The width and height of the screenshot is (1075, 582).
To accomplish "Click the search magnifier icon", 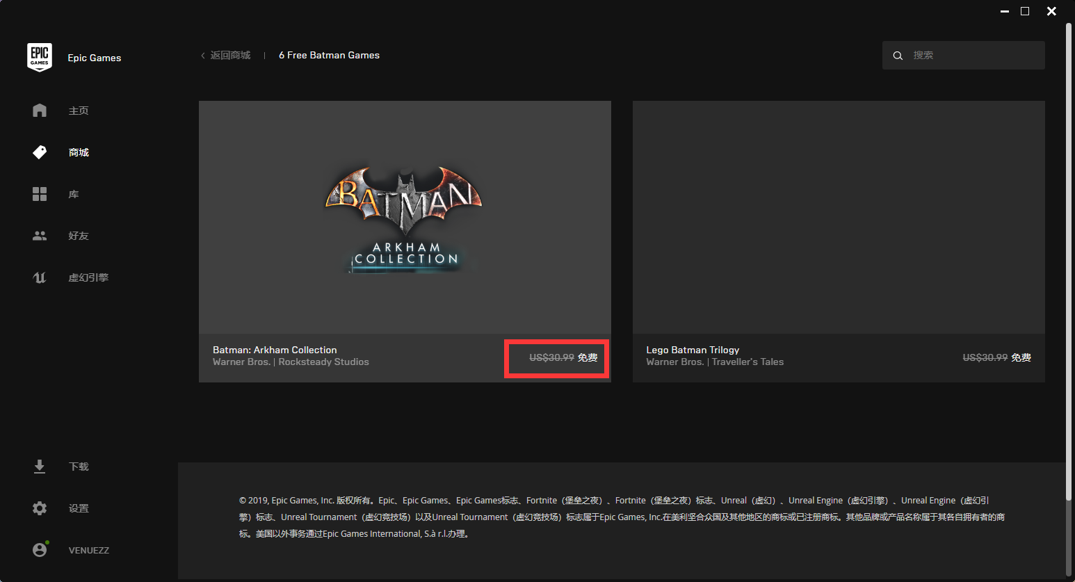I will (x=898, y=56).
